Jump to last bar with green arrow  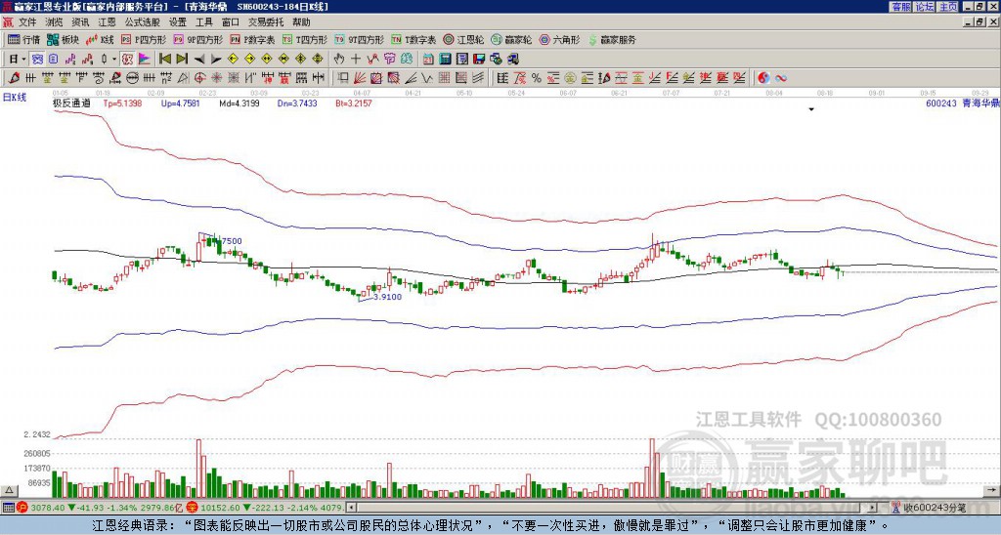pyautogui.click(x=181, y=60)
